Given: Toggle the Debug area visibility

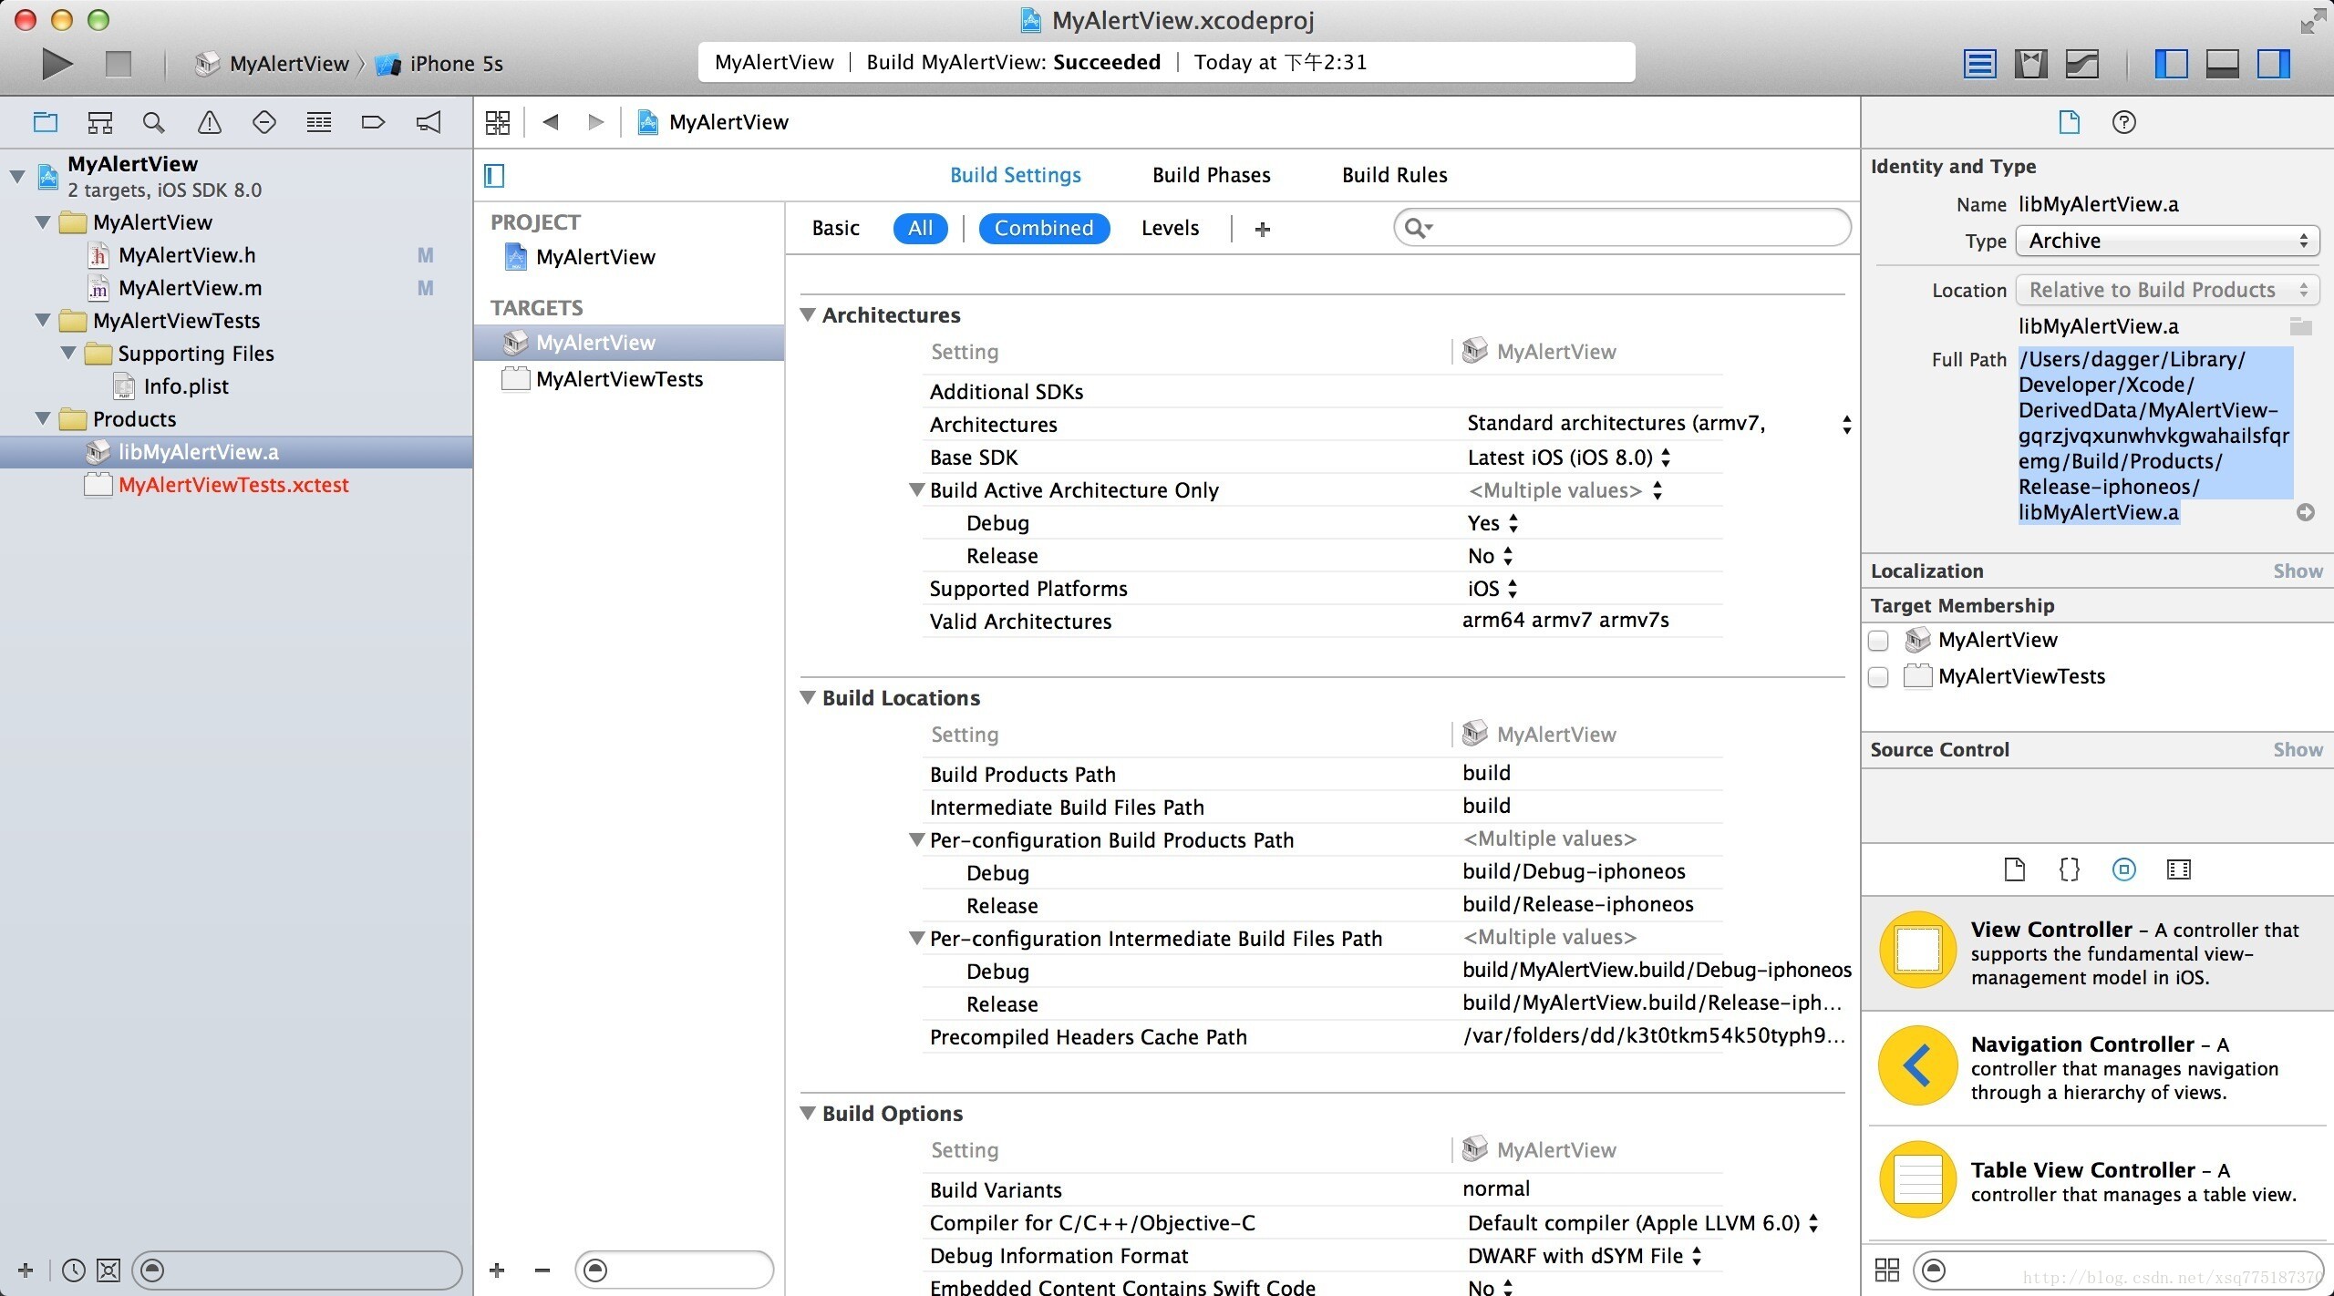Looking at the screenshot, I should click(x=2222, y=64).
